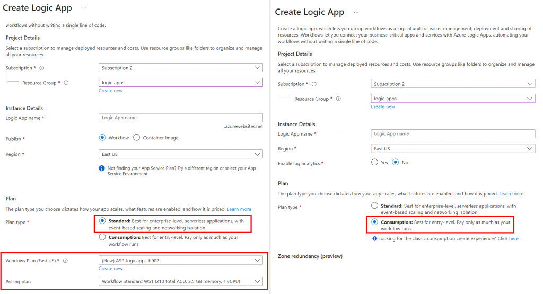Click the Windows Plan (East US) info icon
This screenshot has height=294, width=543.
pos(65,261)
